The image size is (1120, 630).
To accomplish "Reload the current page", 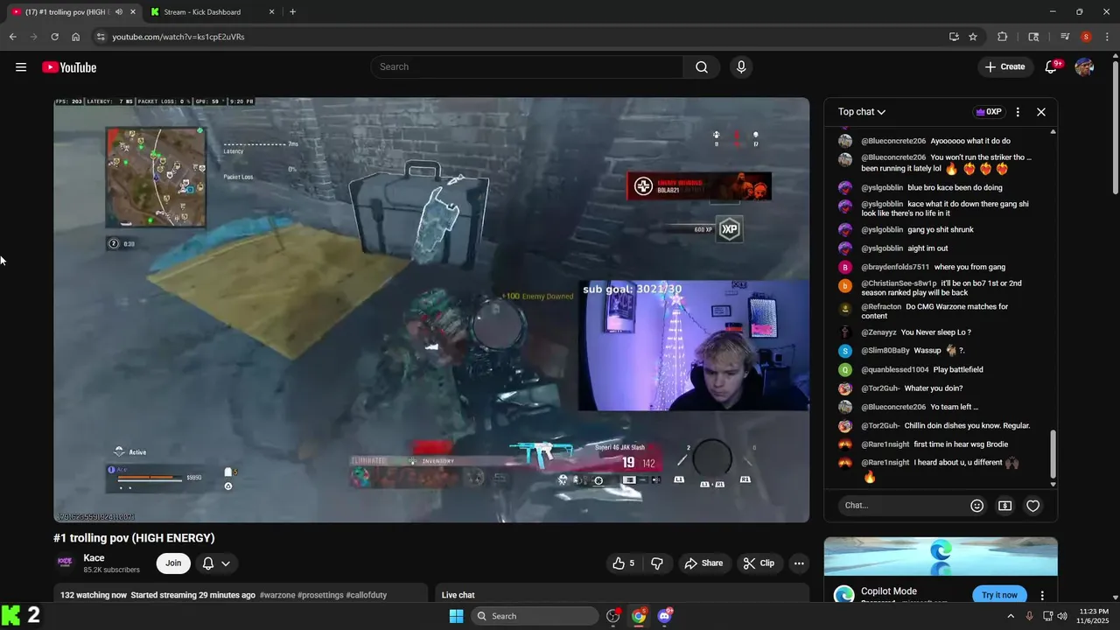I will [54, 37].
